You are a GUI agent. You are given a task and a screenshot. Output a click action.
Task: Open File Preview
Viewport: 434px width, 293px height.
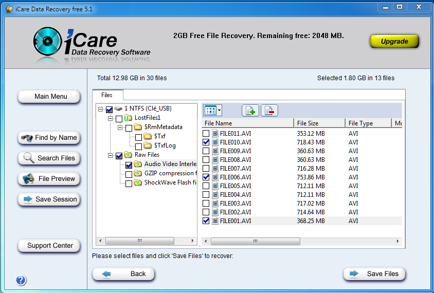(49, 179)
